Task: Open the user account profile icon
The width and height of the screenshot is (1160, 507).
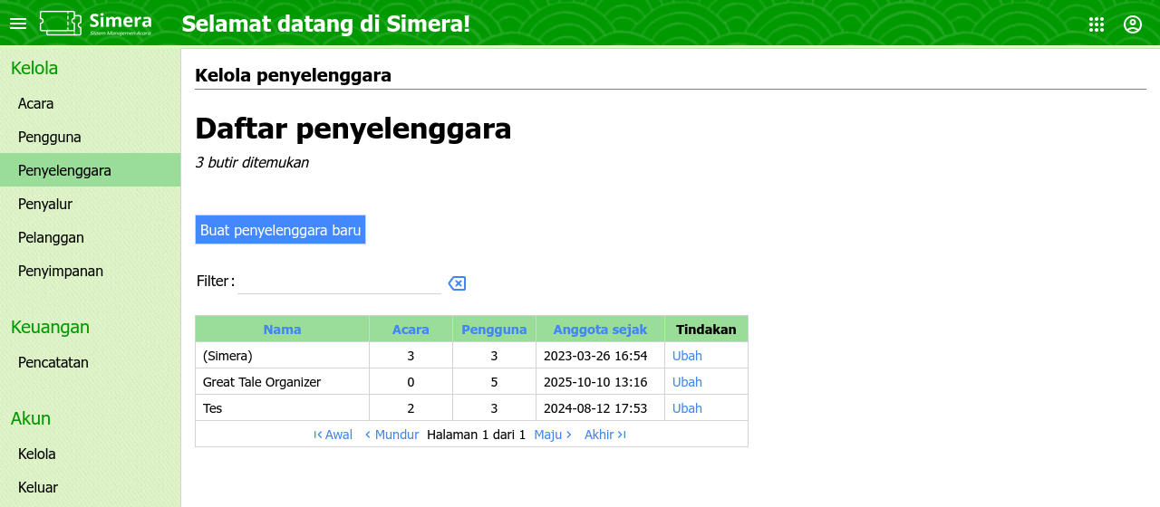Action: (1133, 24)
